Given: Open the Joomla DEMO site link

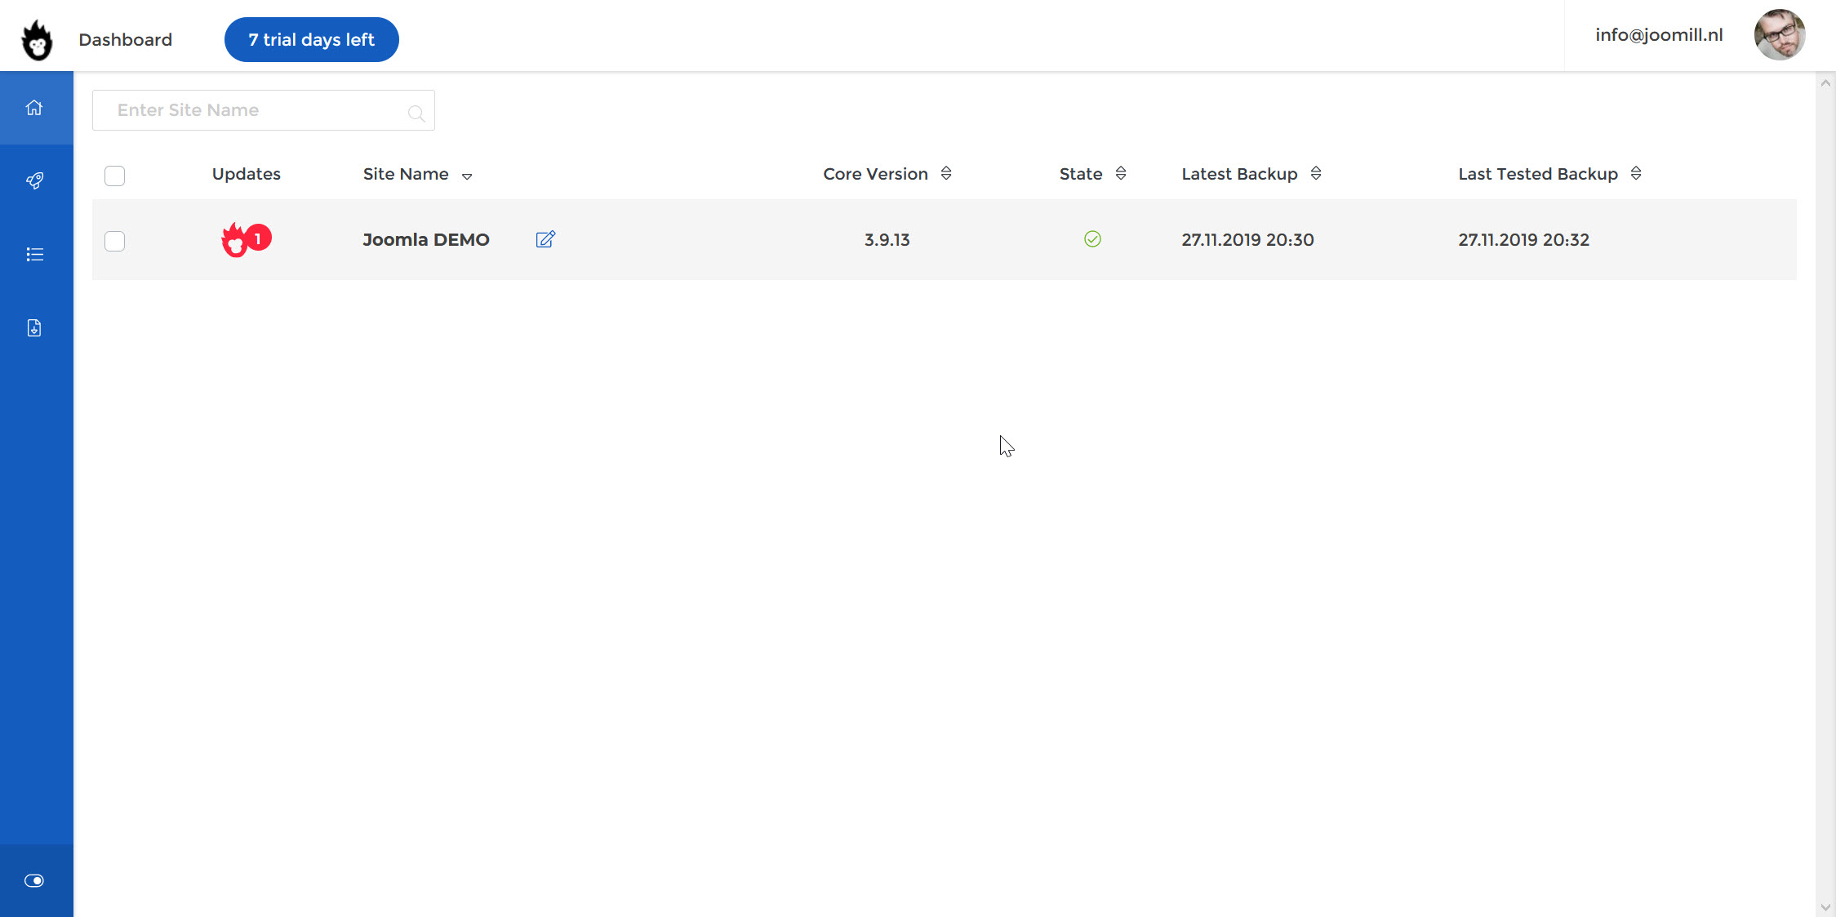Looking at the screenshot, I should point(425,239).
